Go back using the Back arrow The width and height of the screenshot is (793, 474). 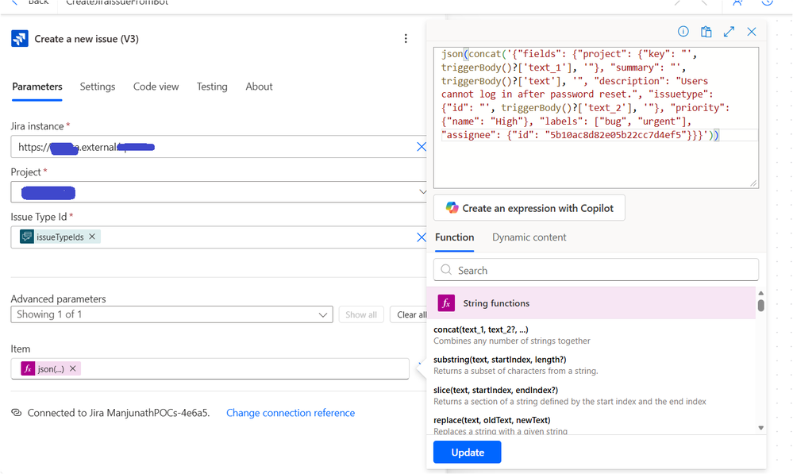(x=14, y=2)
